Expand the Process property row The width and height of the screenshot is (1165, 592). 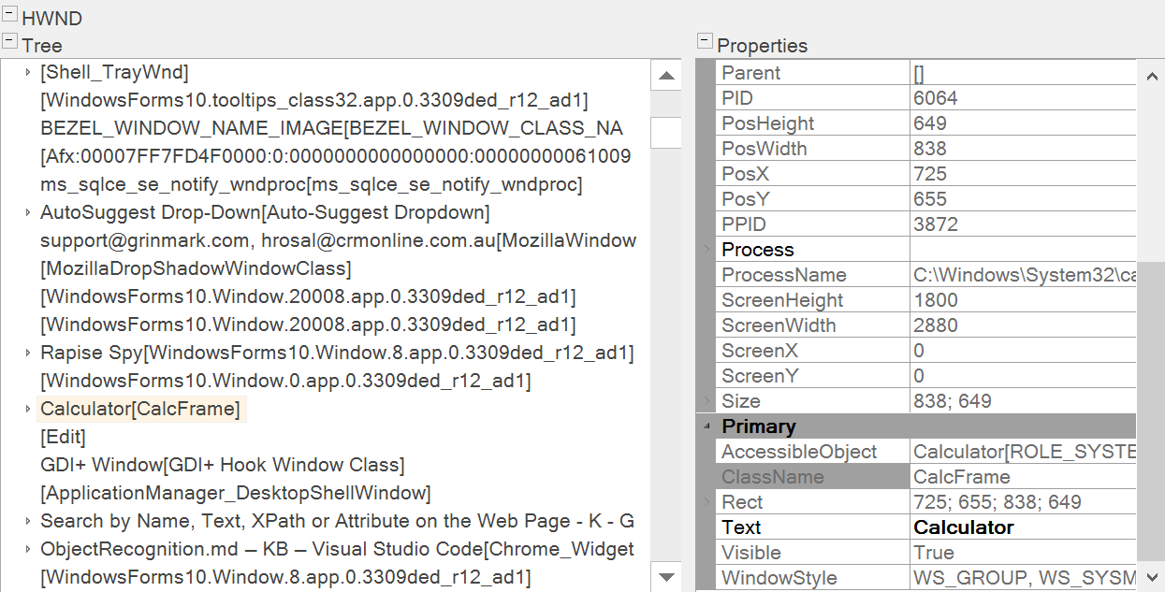(x=706, y=250)
